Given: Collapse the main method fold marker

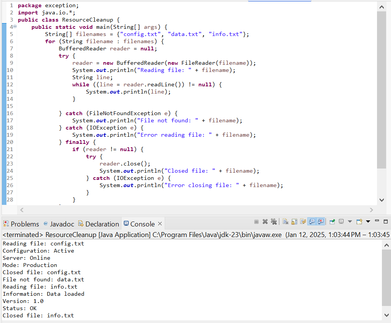Looking at the screenshot, I should pos(15,27).
